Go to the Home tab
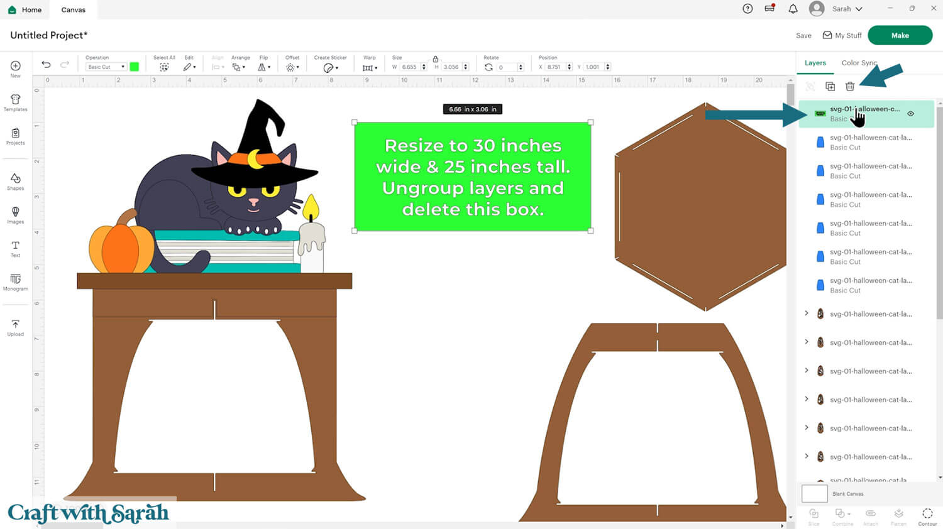This screenshot has height=529, width=943. [x=25, y=9]
